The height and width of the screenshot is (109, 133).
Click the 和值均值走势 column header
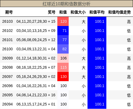[x=120, y=12]
